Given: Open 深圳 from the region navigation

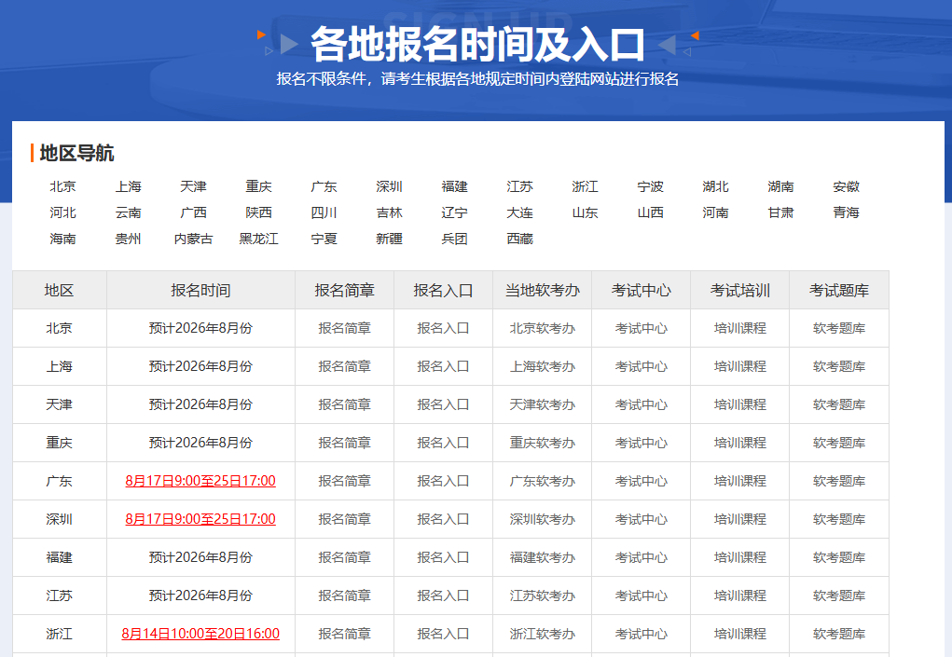Looking at the screenshot, I should 389,186.
